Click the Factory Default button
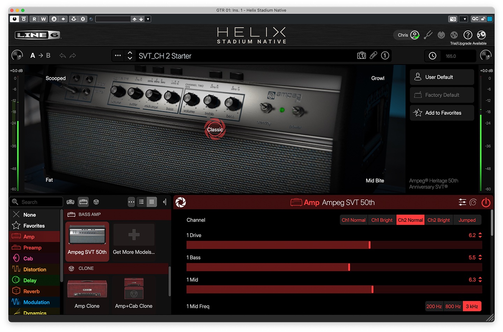 click(x=442, y=95)
